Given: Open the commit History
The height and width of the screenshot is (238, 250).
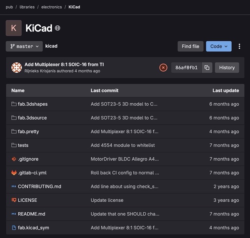Looking at the screenshot, I should point(227,67).
